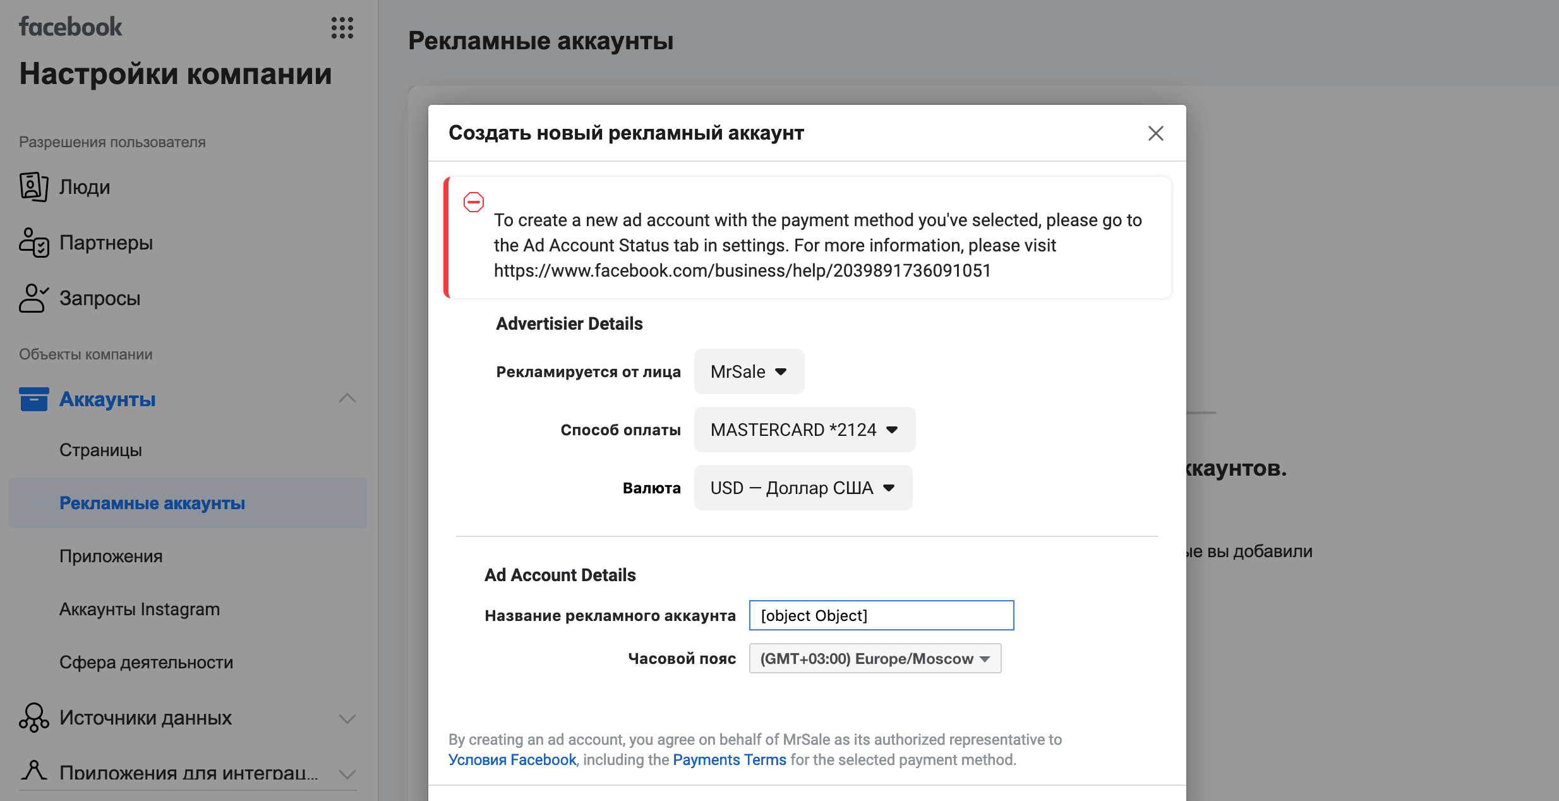1559x801 pixels.
Task: Click the Партнеры partners icon
Action: pyautogui.click(x=33, y=243)
